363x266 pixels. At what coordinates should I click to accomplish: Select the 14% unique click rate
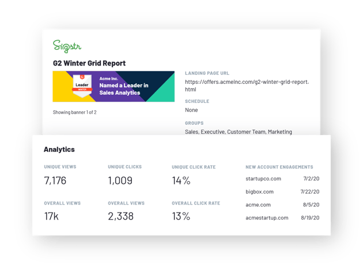[181, 180]
